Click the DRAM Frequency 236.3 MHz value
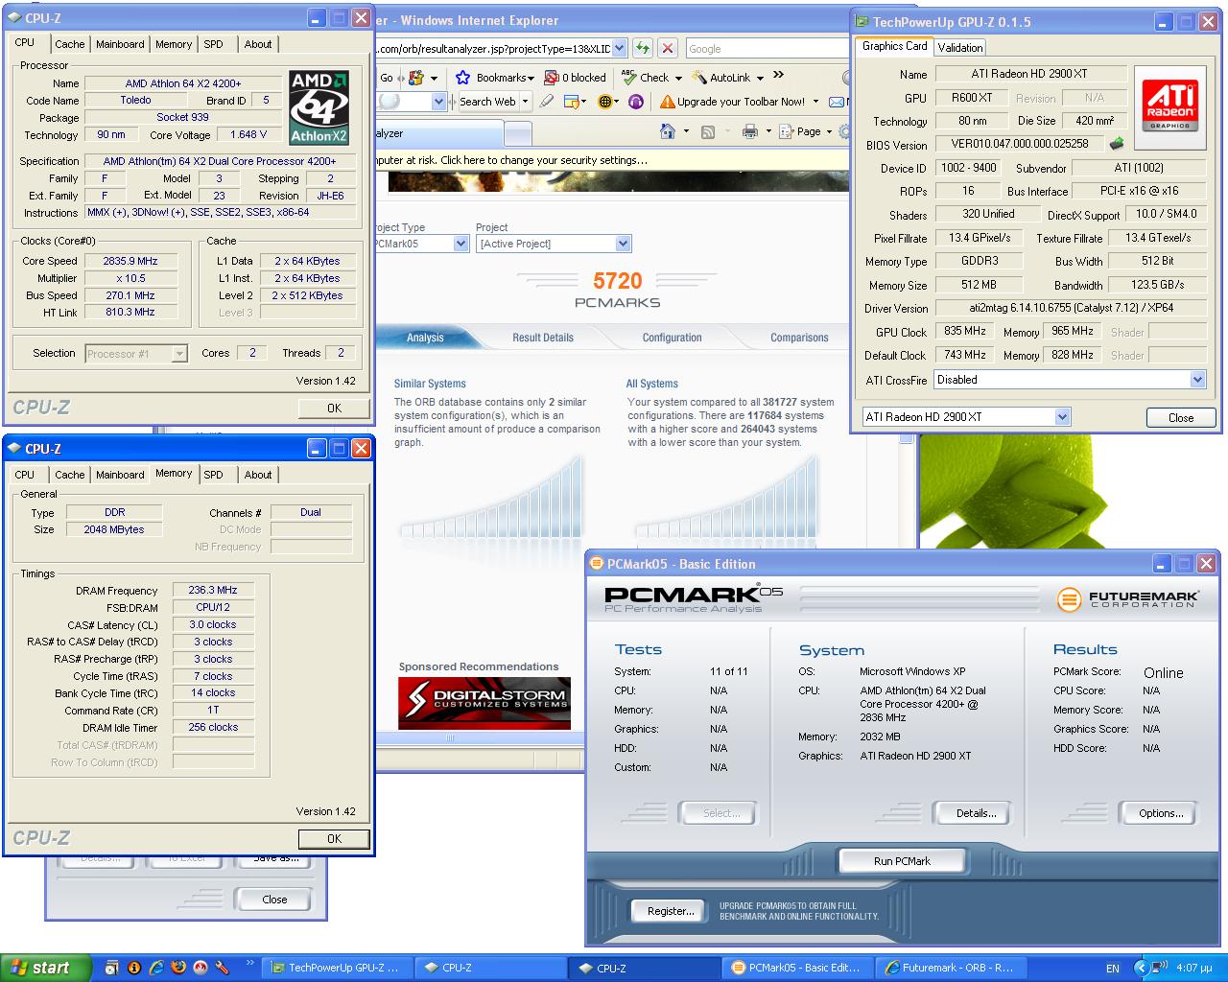 [x=213, y=591]
